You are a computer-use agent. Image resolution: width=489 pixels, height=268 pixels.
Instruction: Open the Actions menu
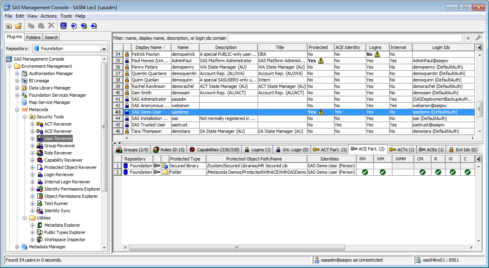click(49, 16)
